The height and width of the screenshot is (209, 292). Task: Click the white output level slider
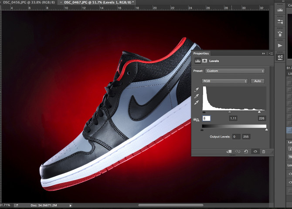(266, 130)
